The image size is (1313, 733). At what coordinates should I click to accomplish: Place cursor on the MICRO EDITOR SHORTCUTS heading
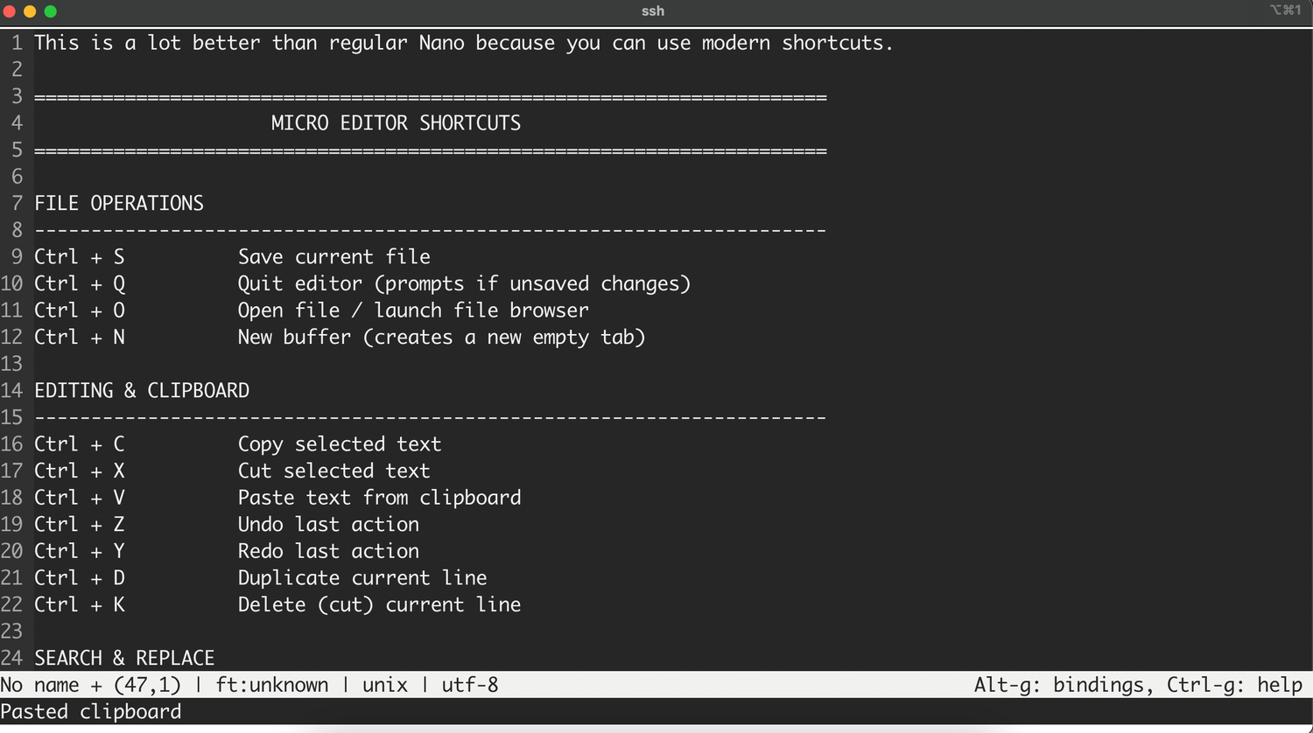[396, 123]
